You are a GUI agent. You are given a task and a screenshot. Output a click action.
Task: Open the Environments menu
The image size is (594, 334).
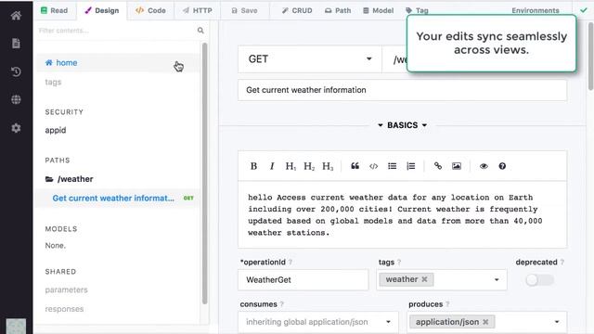tap(536, 10)
